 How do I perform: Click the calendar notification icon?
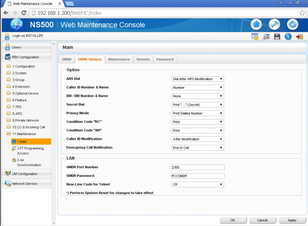(255, 36)
